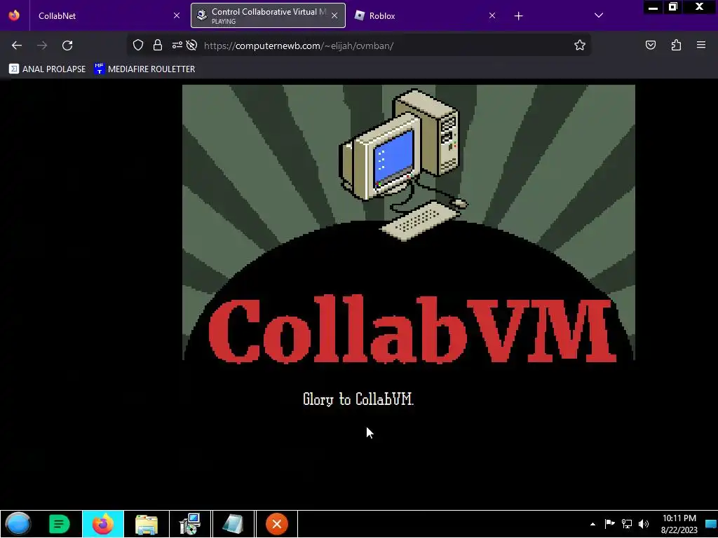Click the Firefox View icon in tab bar
718x538 pixels.
(x=14, y=15)
